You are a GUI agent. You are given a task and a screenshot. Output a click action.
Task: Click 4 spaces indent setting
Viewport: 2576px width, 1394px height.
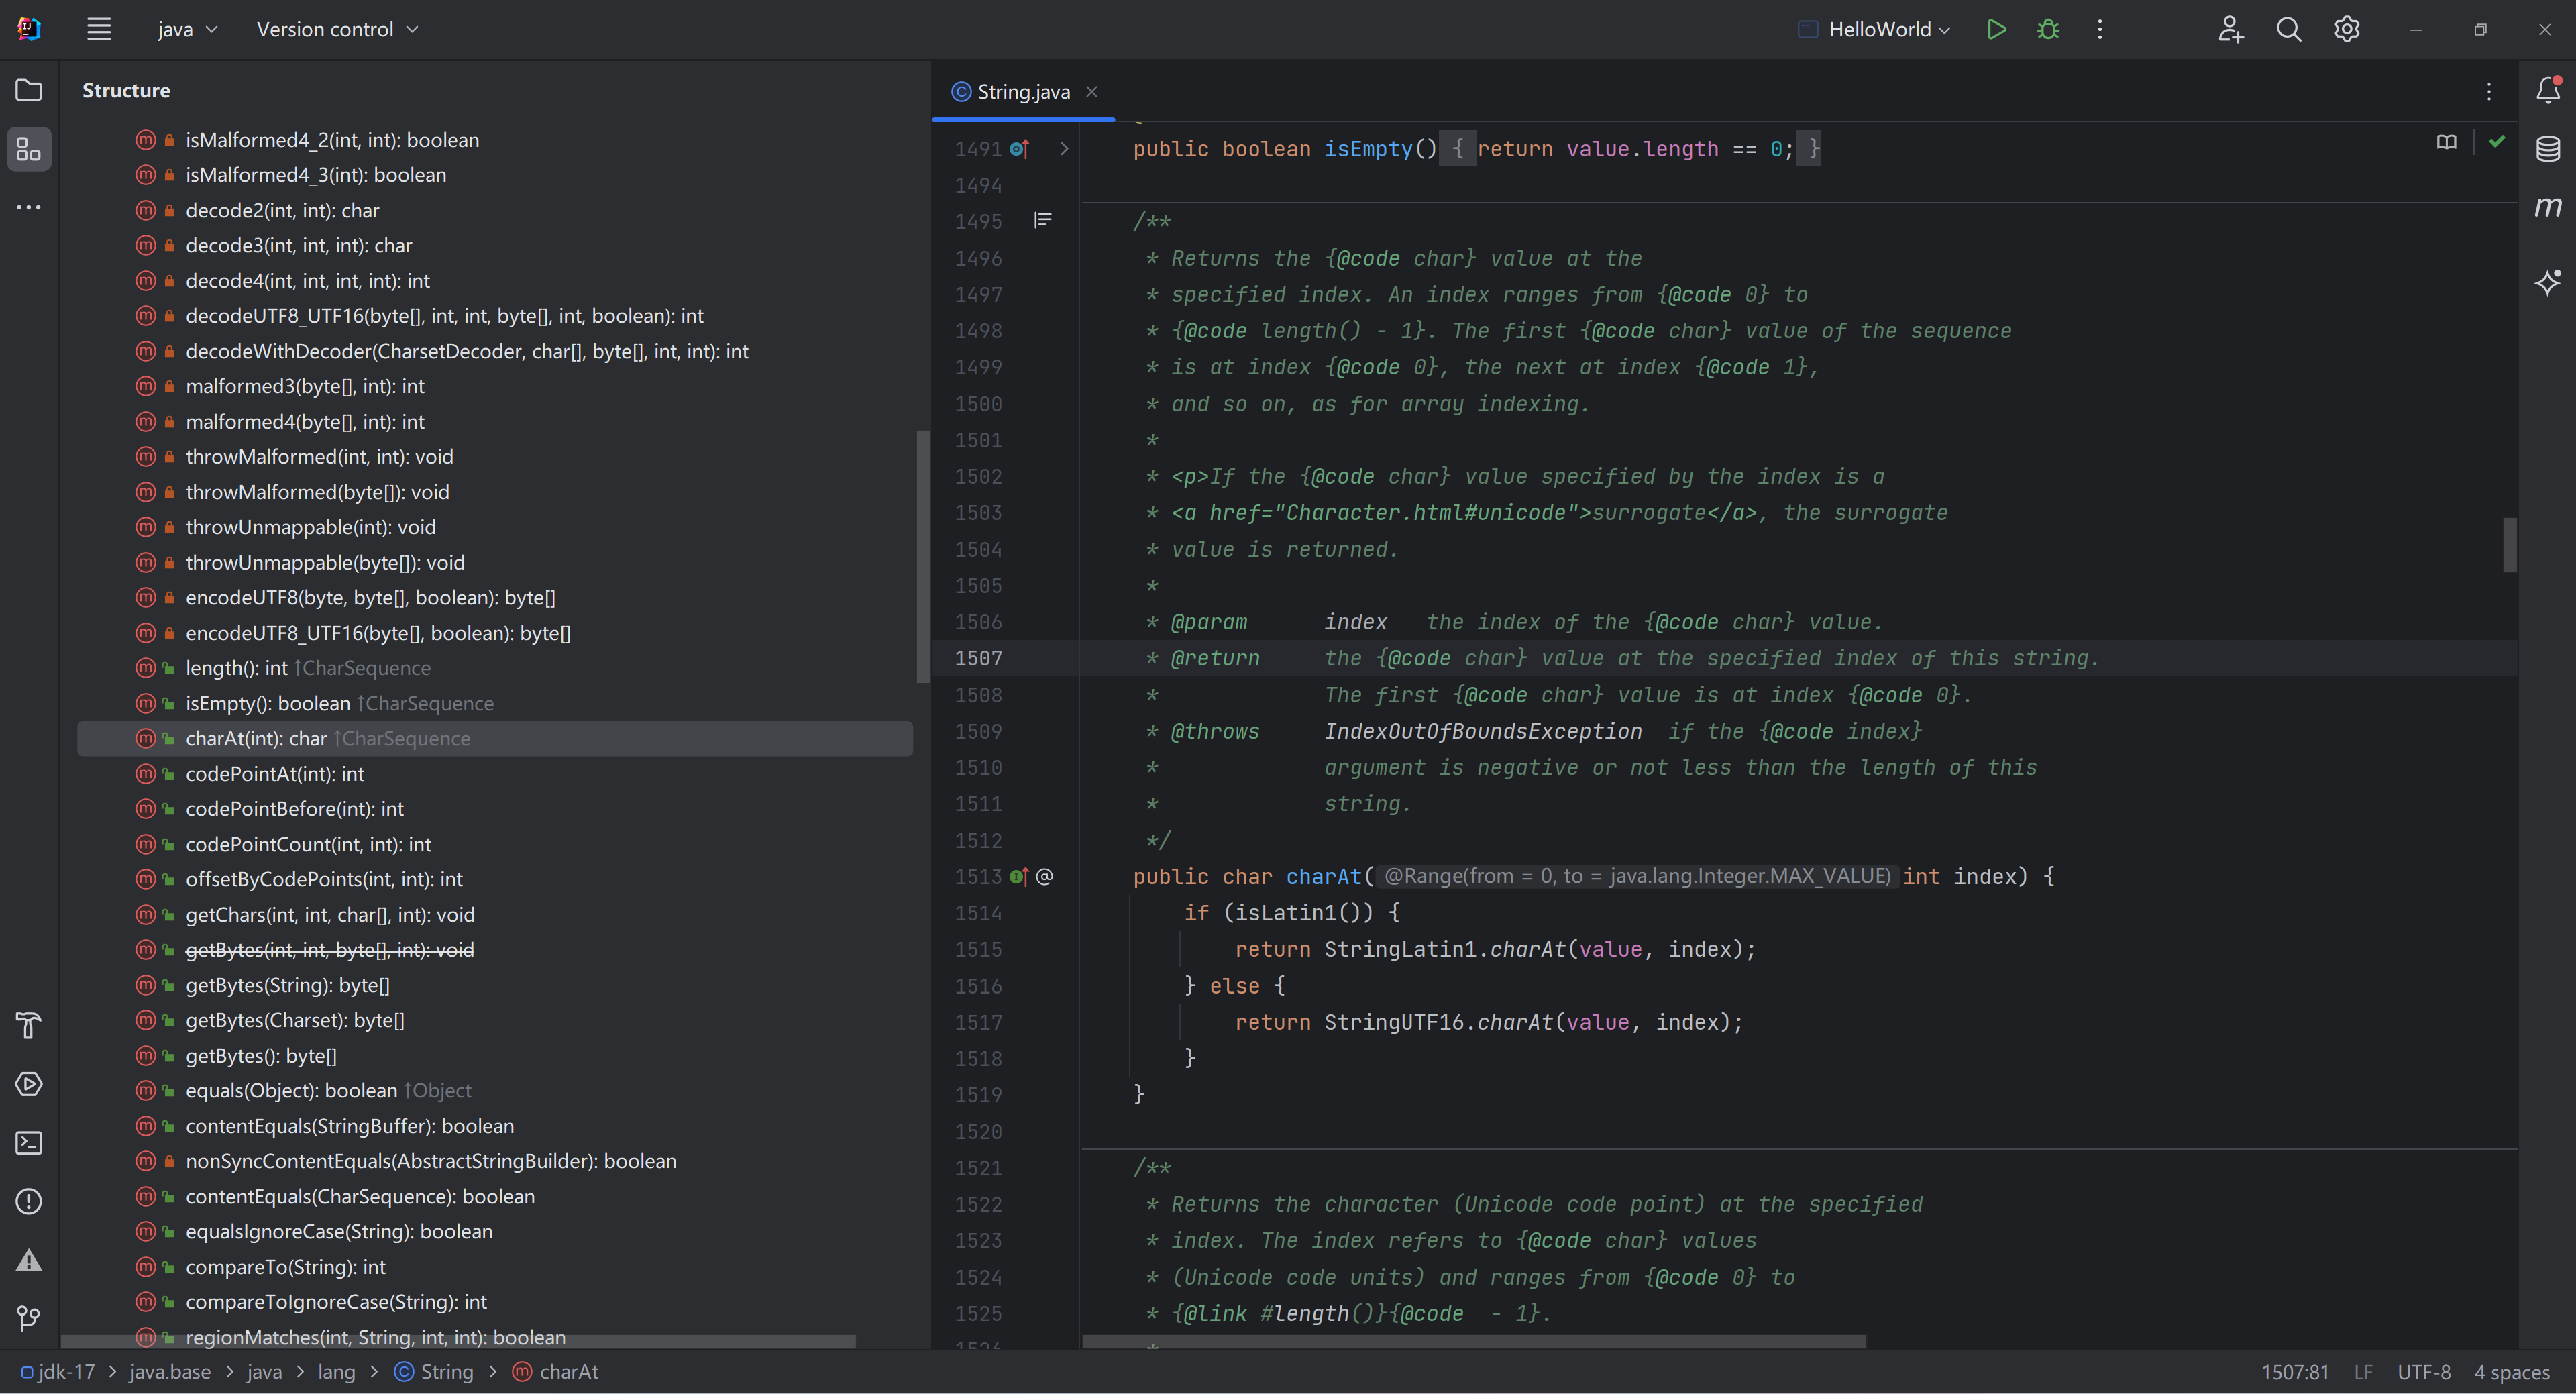coord(2512,1372)
